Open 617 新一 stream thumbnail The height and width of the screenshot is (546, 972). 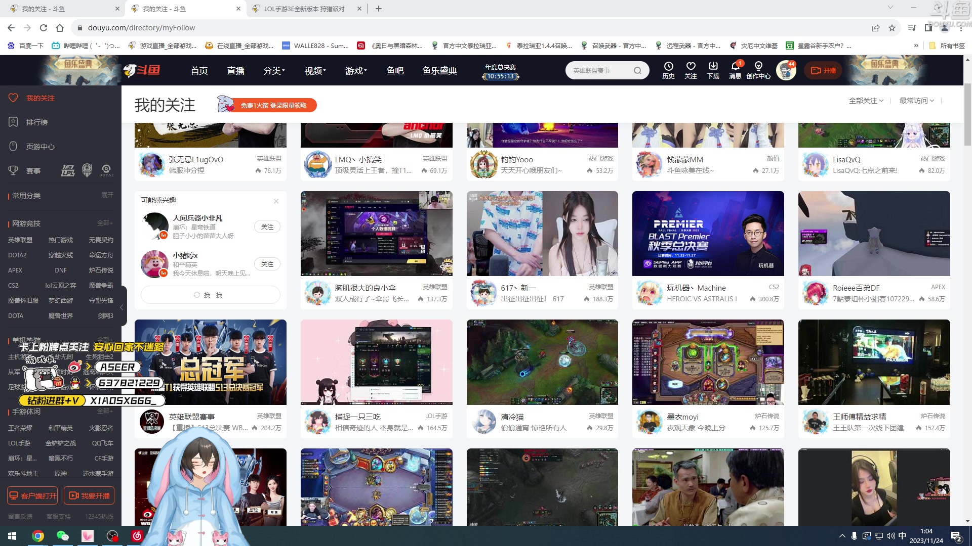click(542, 234)
